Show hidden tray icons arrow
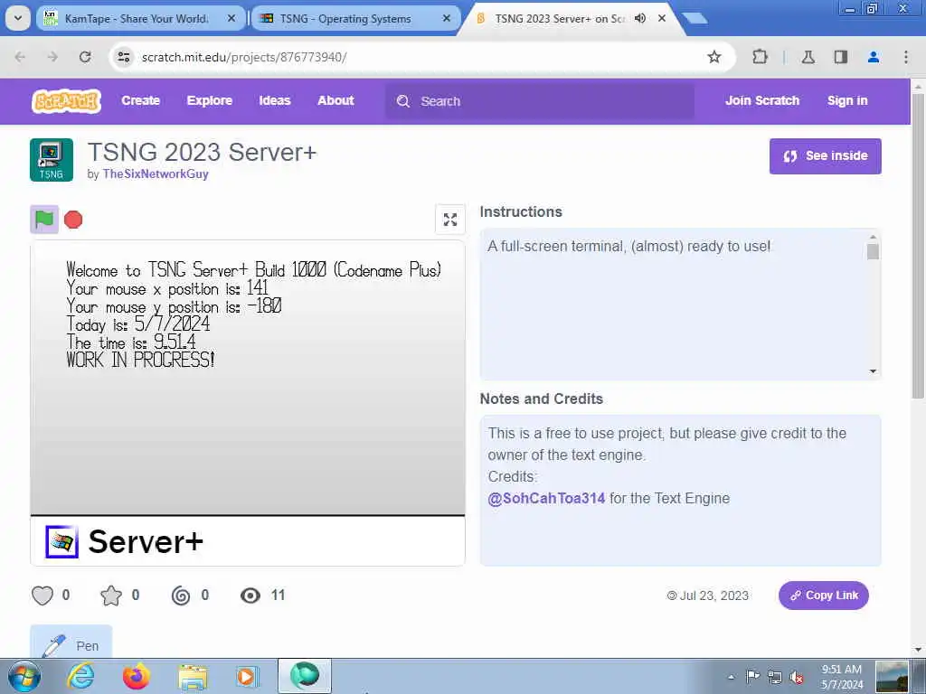The image size is (926, 694). tap(731, 677)
